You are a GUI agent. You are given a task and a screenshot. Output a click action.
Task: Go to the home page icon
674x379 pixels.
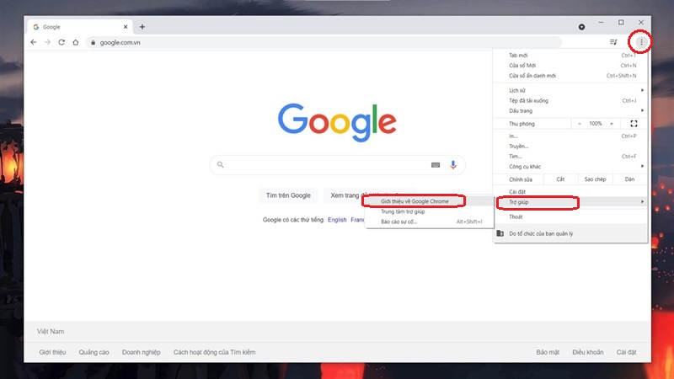[x=76, y=42]
